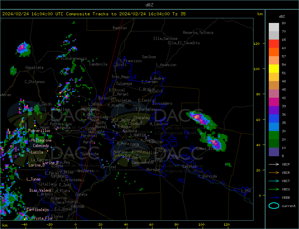This screenshot has height=229, width=299.
Task: Click the '-40' tick on the bottom axis
Action: [x=24, y=225]
